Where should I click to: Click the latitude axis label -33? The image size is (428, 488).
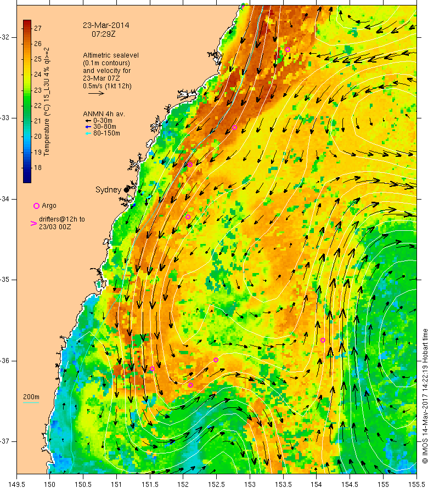coord(5,118)
